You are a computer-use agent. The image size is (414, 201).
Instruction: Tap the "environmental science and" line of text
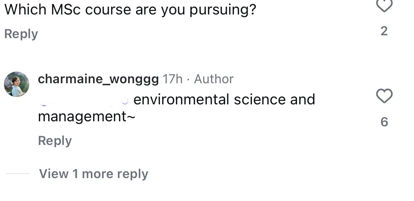click(x=224, y=100)
